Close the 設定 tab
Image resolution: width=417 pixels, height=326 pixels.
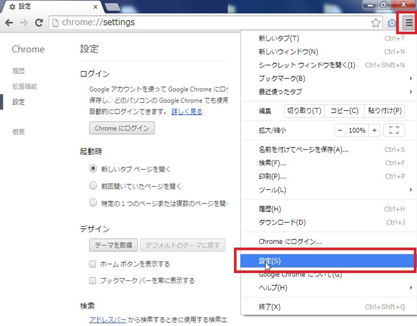96,7
